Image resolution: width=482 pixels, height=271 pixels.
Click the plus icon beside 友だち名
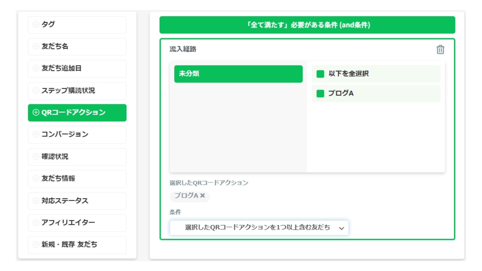36,46
